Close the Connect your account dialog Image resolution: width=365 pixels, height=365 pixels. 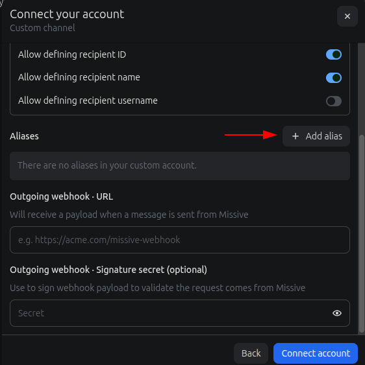click(347, 16)
